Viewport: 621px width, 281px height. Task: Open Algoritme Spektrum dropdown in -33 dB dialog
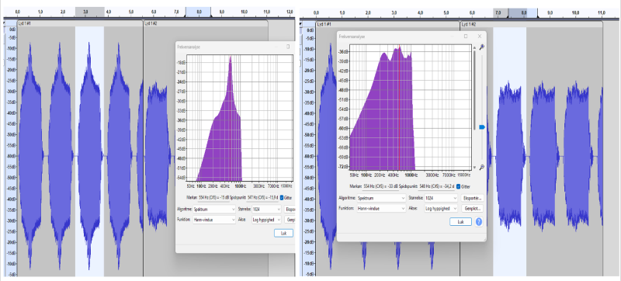381,197
